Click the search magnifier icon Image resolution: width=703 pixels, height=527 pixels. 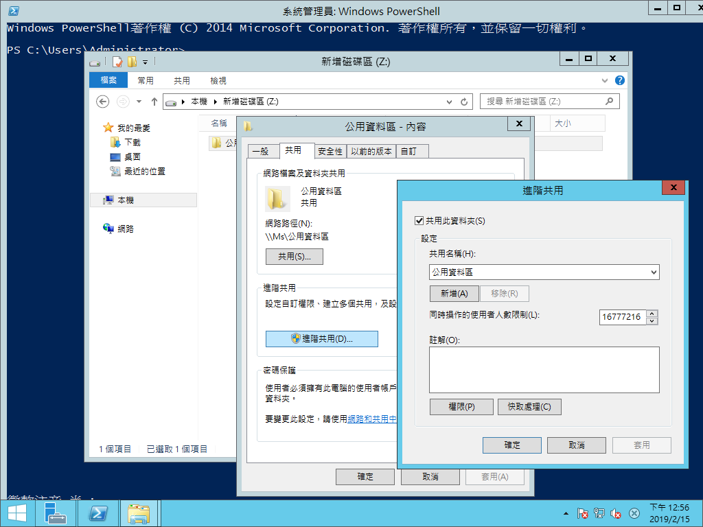tap(610, 102)
